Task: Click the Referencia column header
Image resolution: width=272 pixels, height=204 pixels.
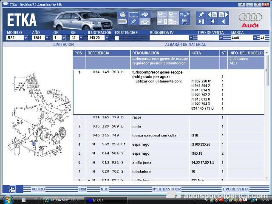Action: point(108,53)
